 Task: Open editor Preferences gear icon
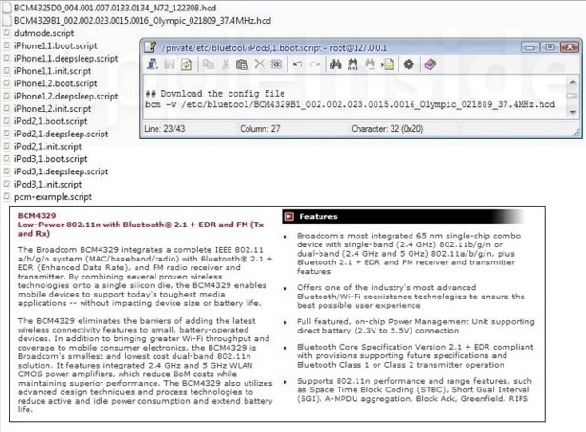[409, 64]
